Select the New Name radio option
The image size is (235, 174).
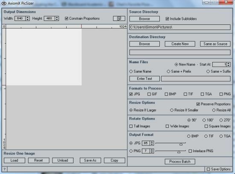(176, 65)
